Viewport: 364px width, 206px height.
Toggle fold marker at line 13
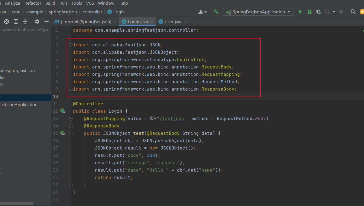click(x=71, y=118)
